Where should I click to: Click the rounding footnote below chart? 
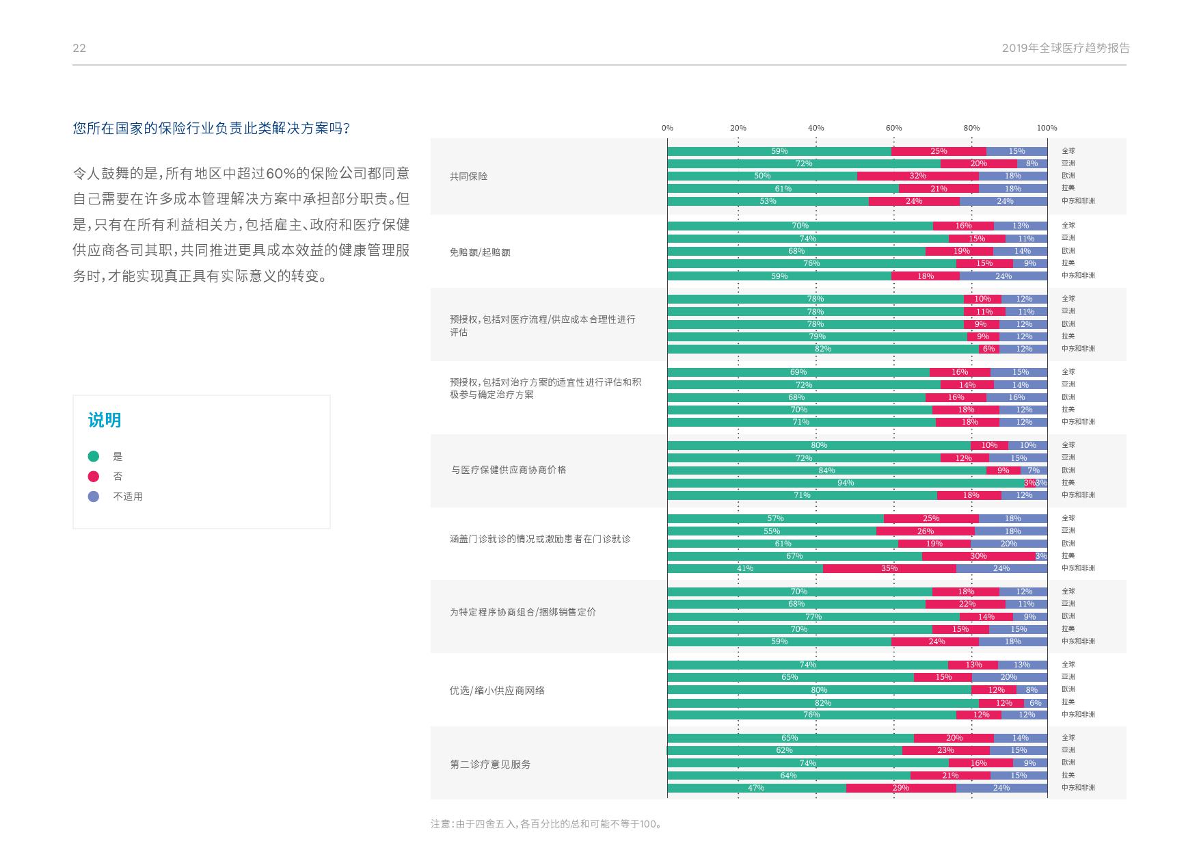(546, 824)
